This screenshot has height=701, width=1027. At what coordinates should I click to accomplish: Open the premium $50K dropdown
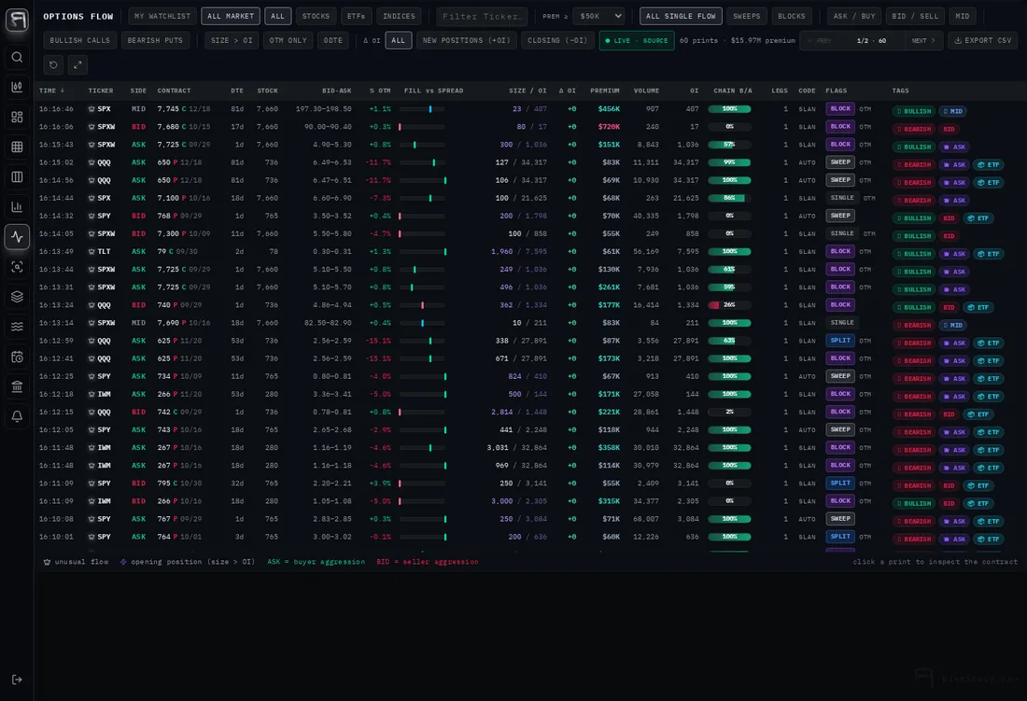[598, 17]
